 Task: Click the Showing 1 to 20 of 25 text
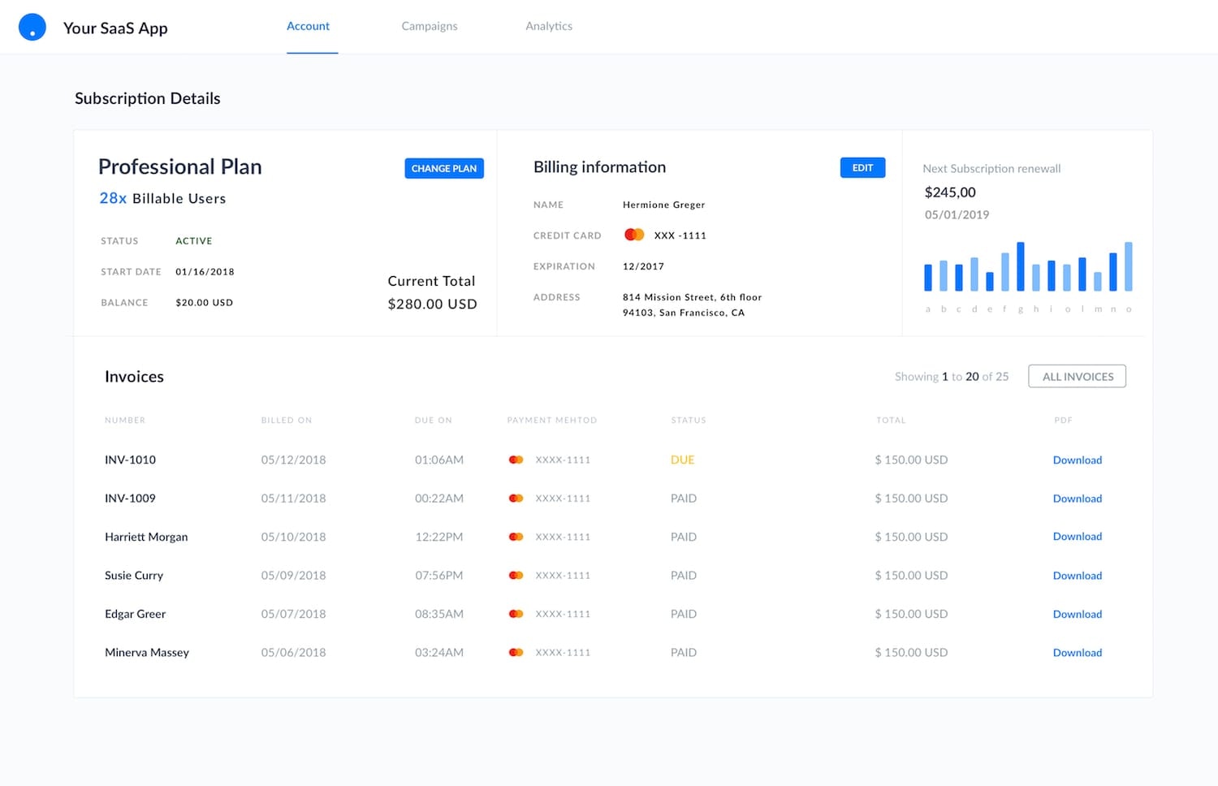coord(952,377)
